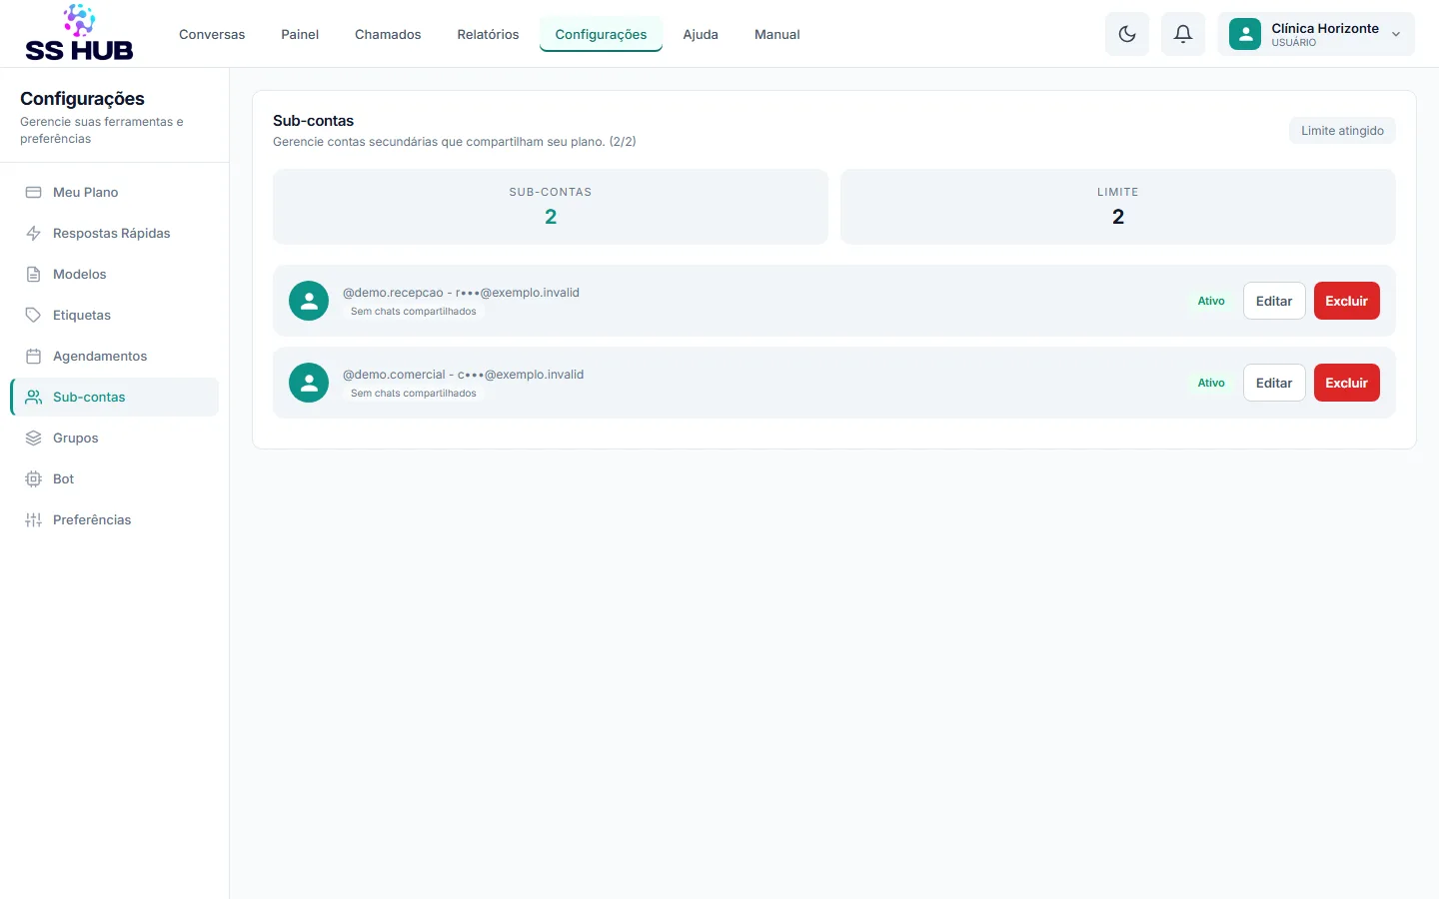Open Modelos in the sidebar

click(x=114, y=274)
